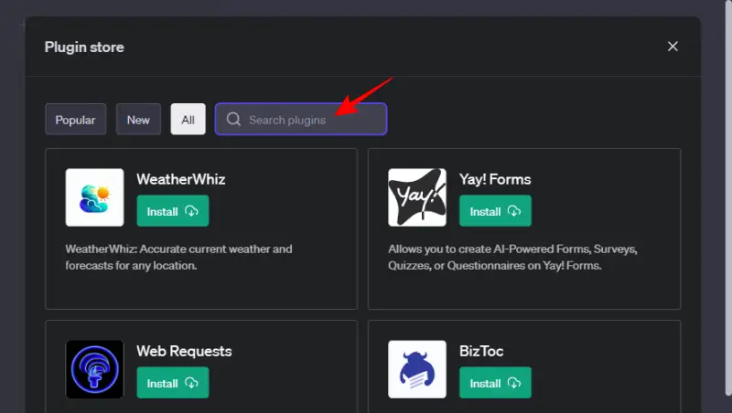The image size is (732, 413).
Task: Click the WeatherWhiz plugin title
Action: pyautogui.click(x=180, y=179)
